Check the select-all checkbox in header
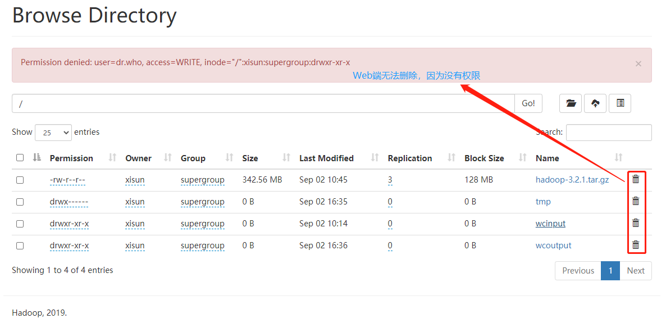 20,158
